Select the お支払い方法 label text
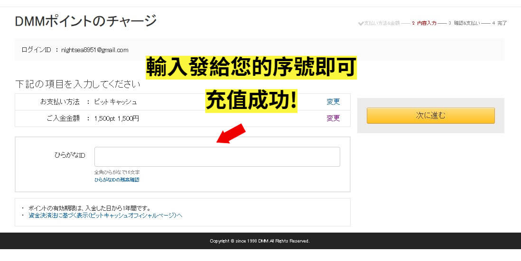This screenshot has width=521, height=261. (60, 102)
